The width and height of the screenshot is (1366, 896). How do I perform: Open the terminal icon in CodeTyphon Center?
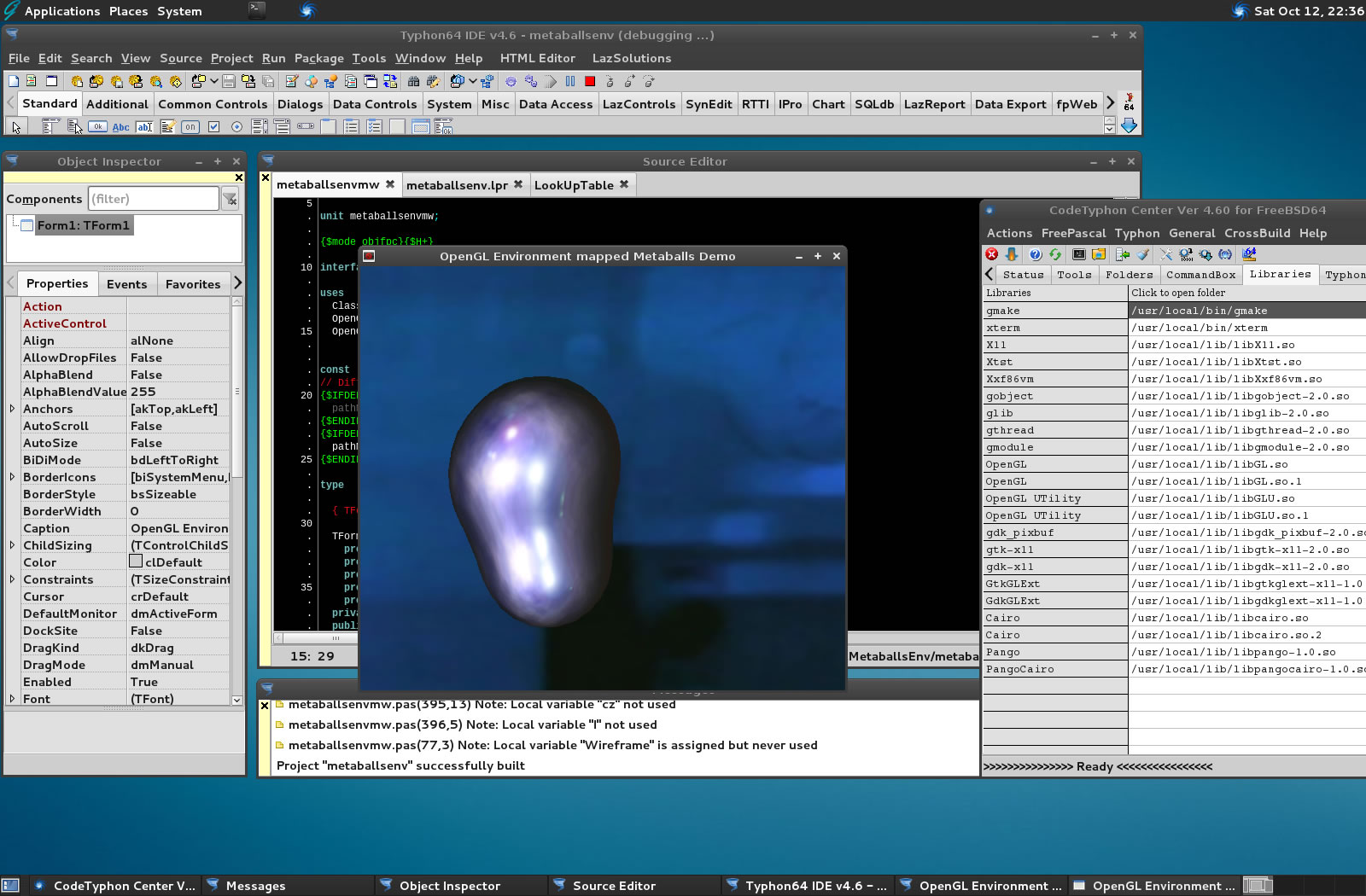(1079, 254)
